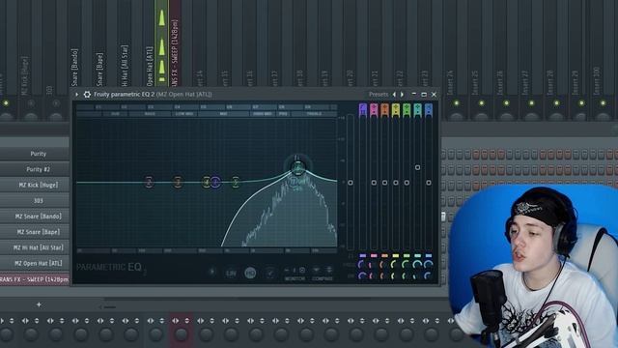
Task: Click the circular Monitor icon
Action: pos(302,271)
